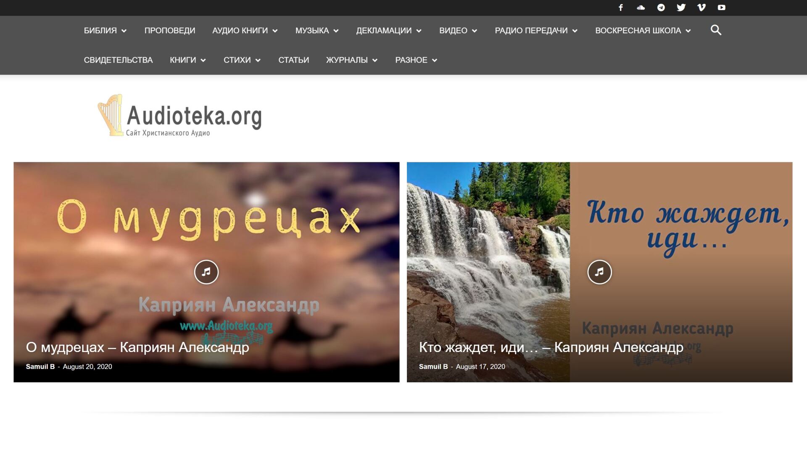Open post link О мудрецах – Каприян Александр
The image size is (807, 453).
tap(137, 347)
